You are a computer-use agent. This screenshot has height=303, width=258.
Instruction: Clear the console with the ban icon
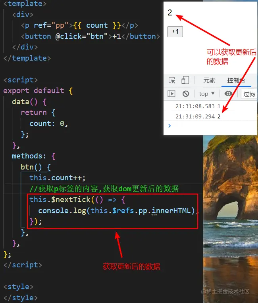point(186,94)
